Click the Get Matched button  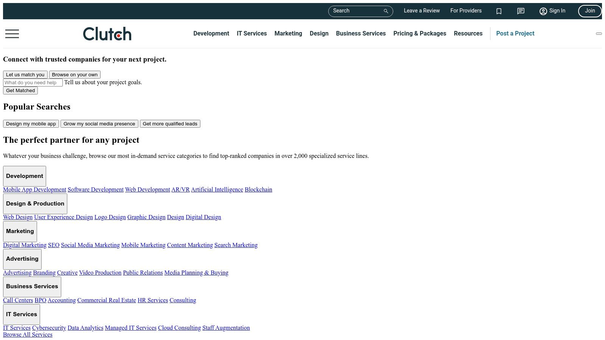pyautogui.click(x=20, y=91)
